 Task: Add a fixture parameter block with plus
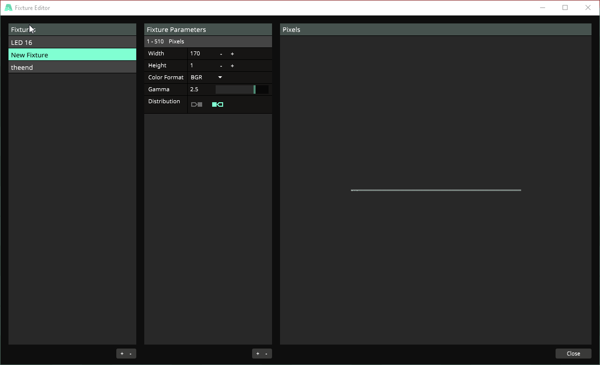(x=258, y=354)
